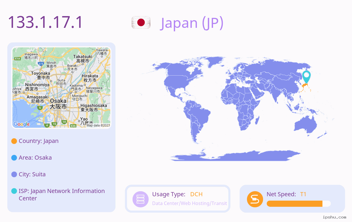Click the Minoh label on map
352x222 pixels.
click(x=51, y=64)
